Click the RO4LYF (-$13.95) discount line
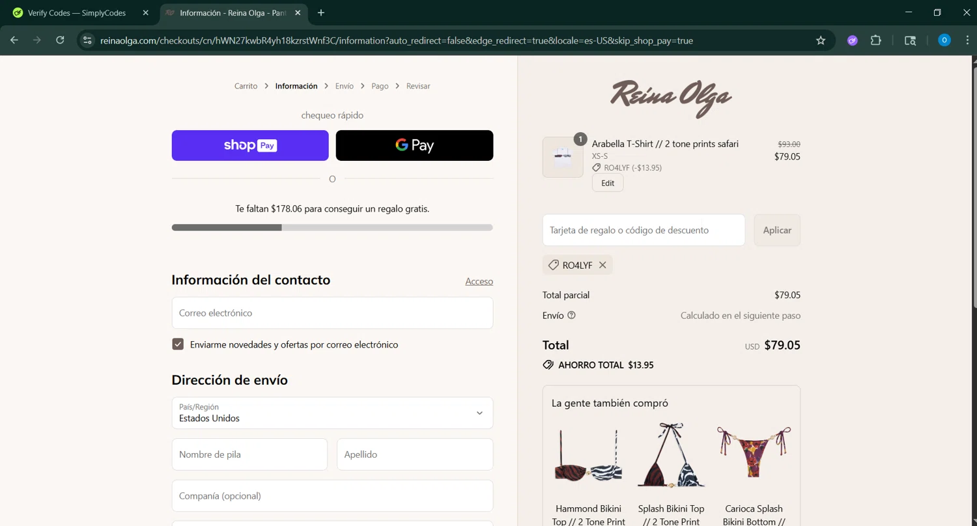 coord(632,168)
